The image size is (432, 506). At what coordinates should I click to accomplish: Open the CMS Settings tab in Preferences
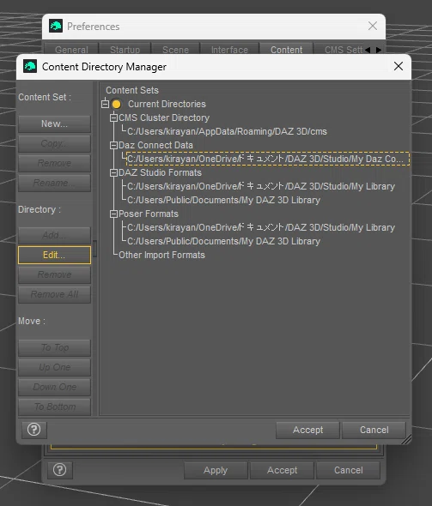[339, 50]
